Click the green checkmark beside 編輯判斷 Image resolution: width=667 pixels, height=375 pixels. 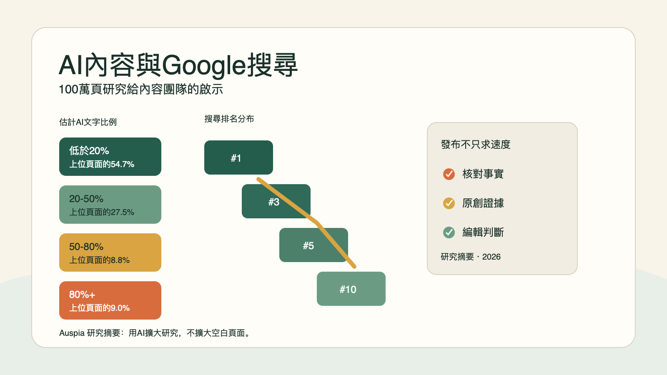point(449,232)
